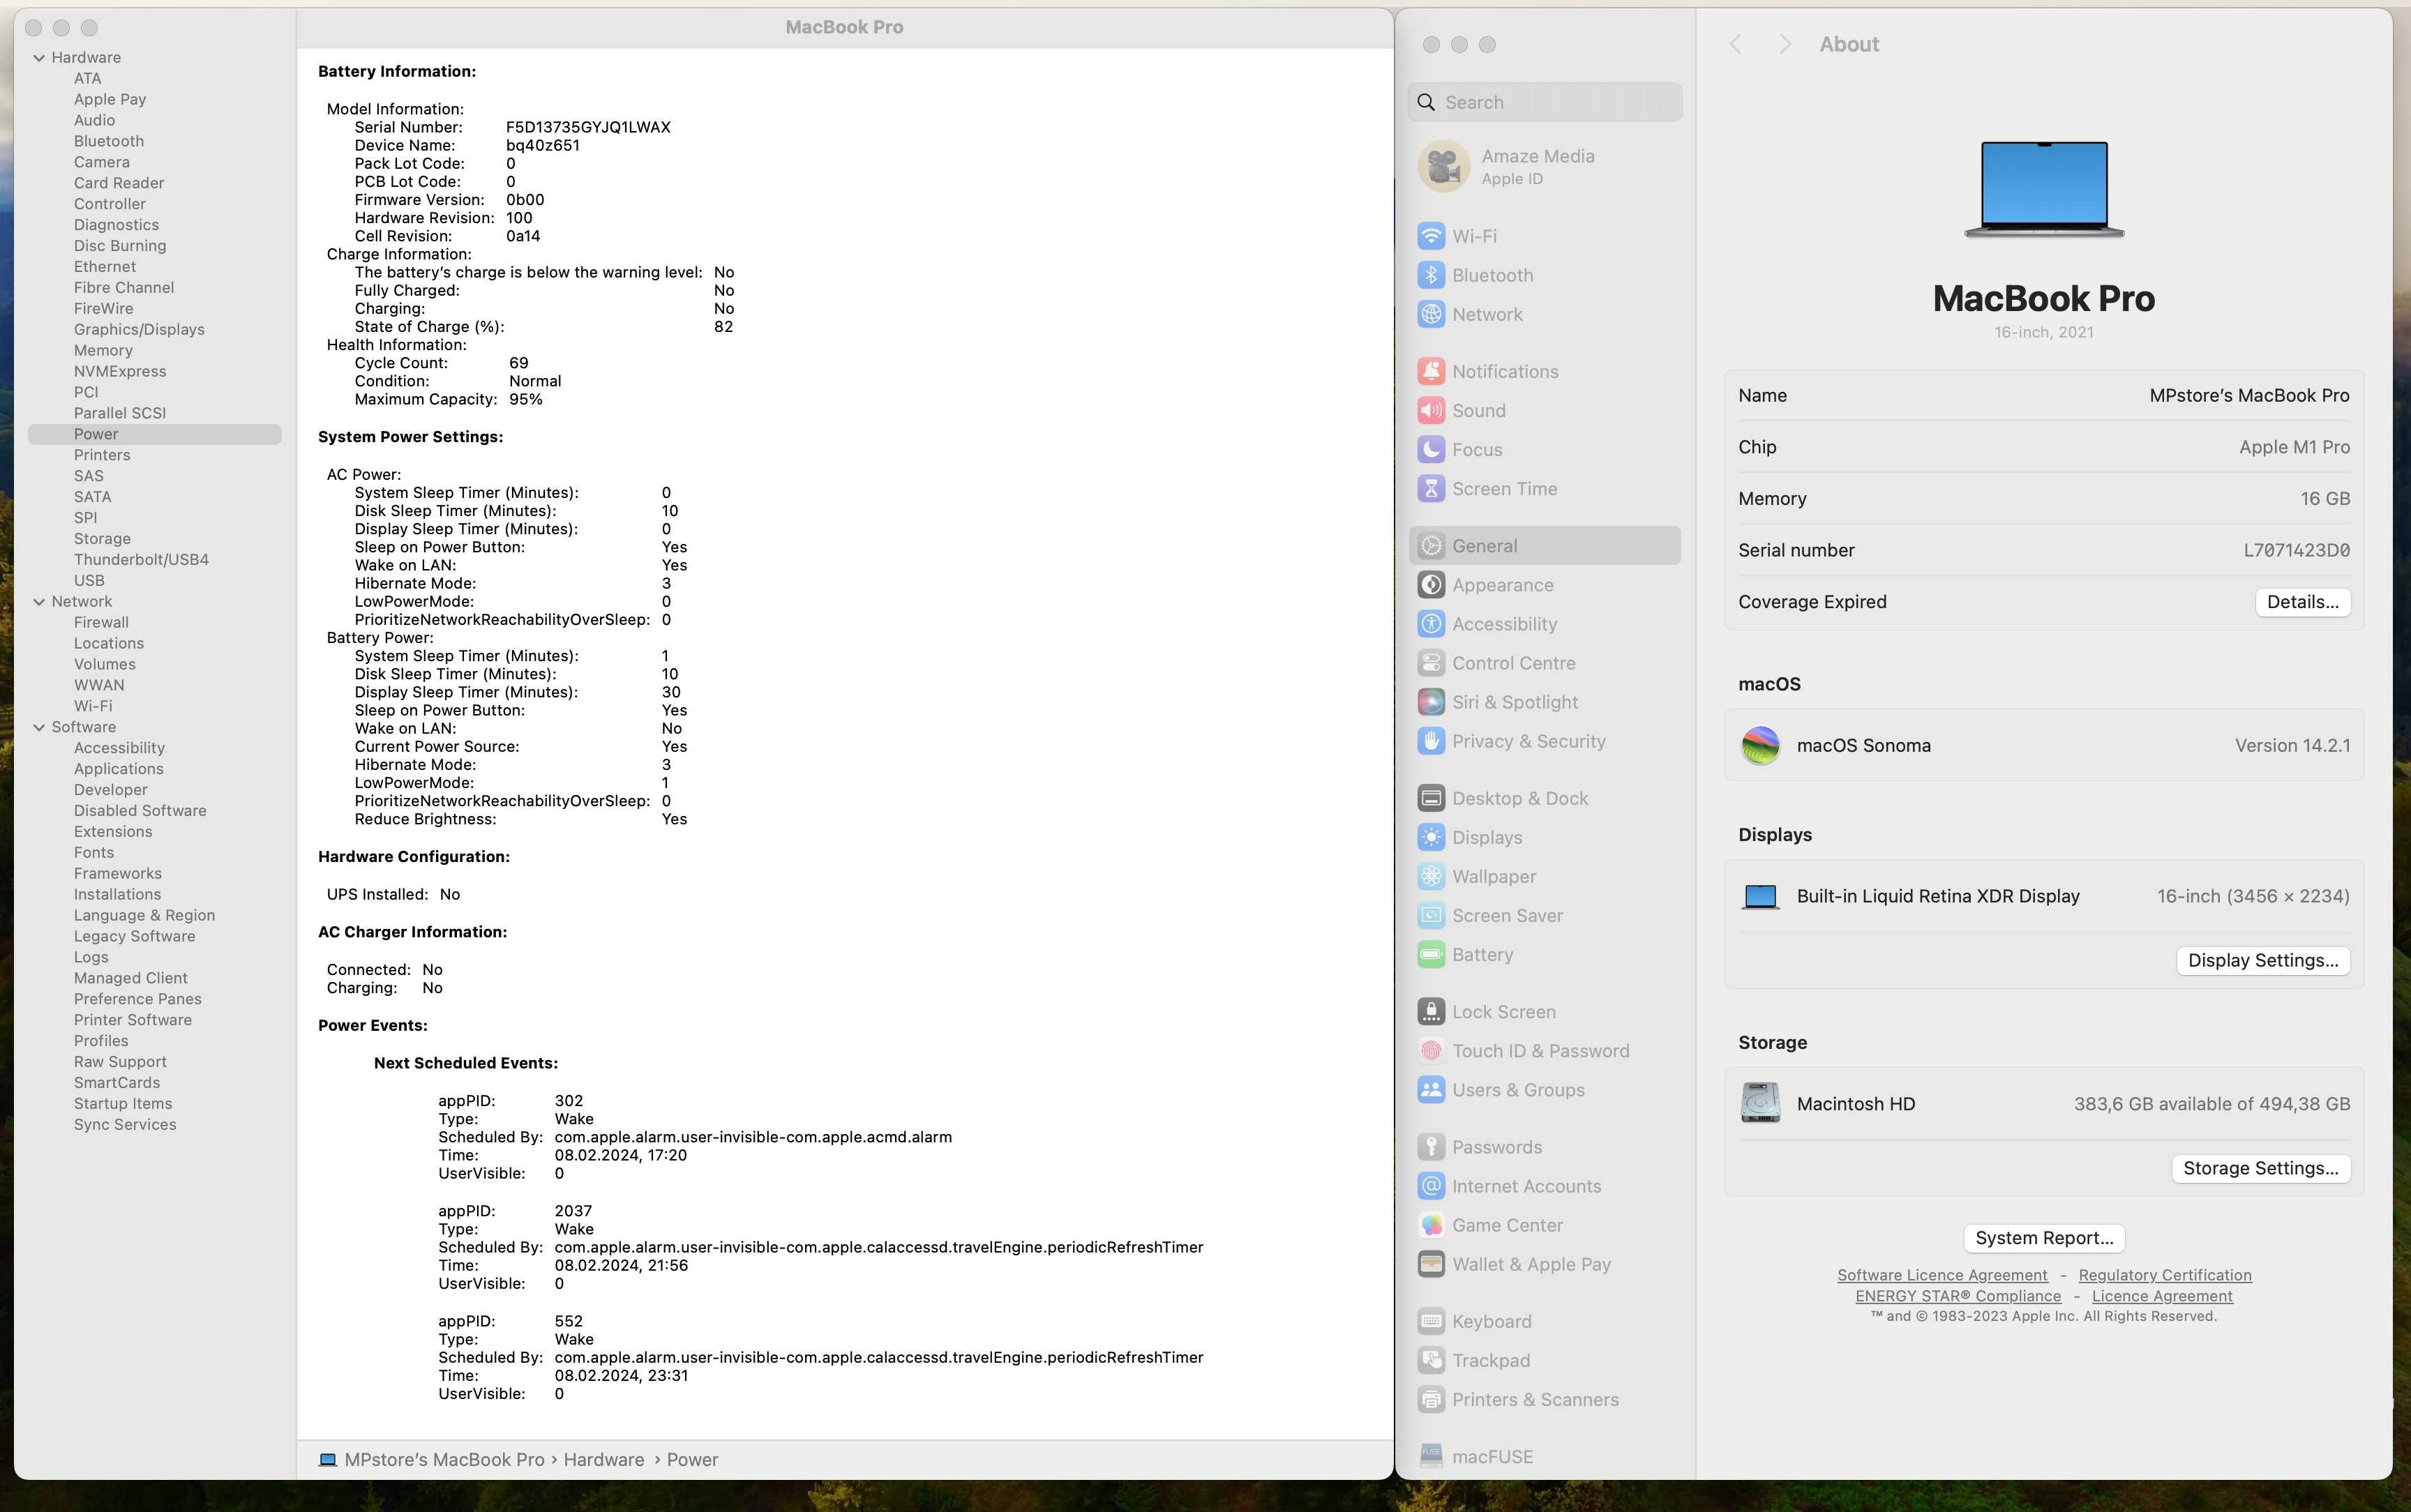
Task: Open Wi-Fi settings icon in System Settings
Action: pos(1431,236)
